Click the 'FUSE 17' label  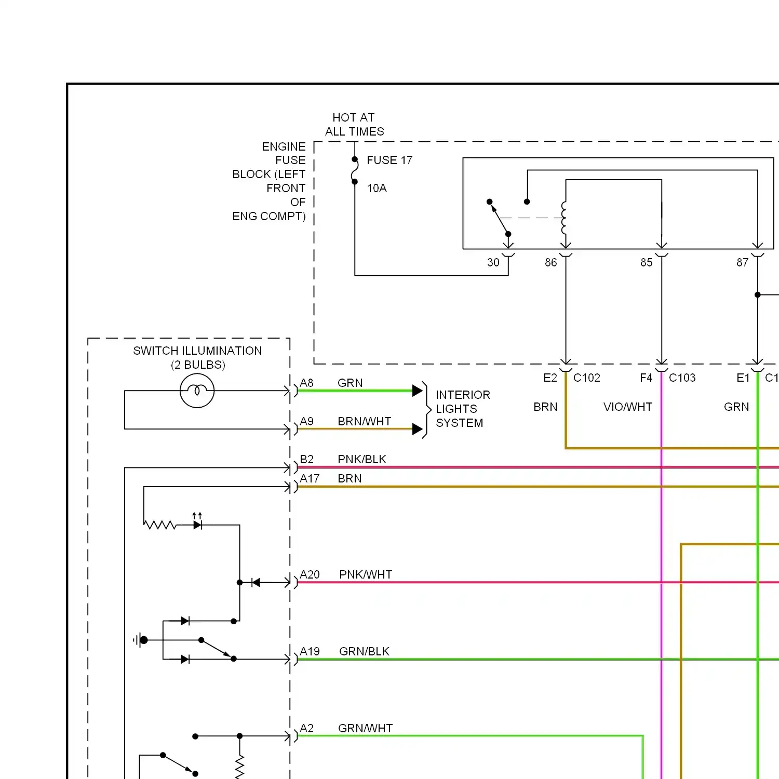389,160
